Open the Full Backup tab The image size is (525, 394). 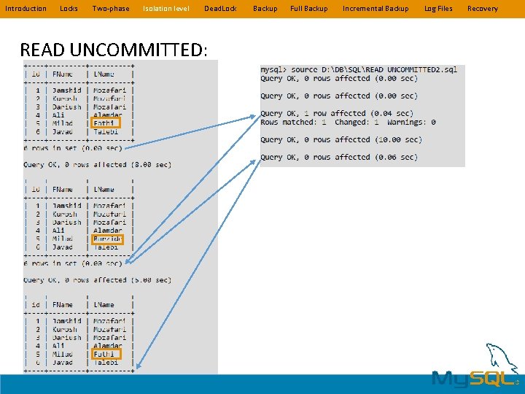click(308, 9)
